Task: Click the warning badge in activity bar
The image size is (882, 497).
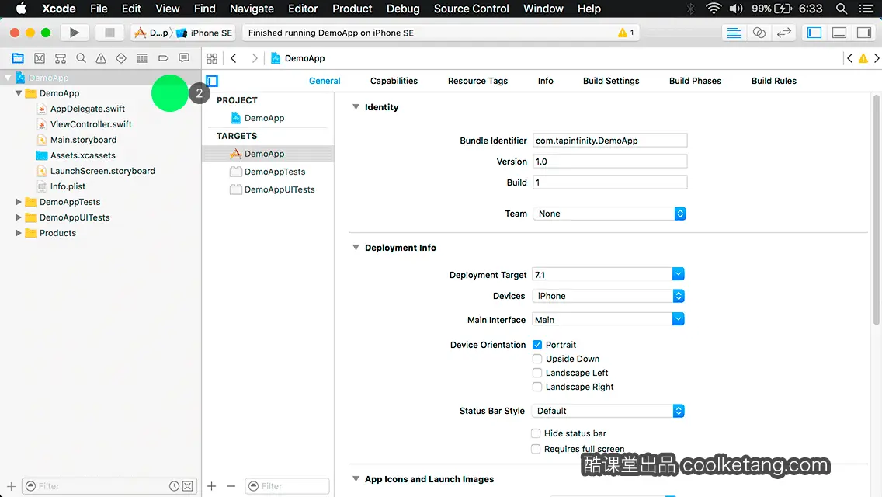Action: [x=626, y=33]
